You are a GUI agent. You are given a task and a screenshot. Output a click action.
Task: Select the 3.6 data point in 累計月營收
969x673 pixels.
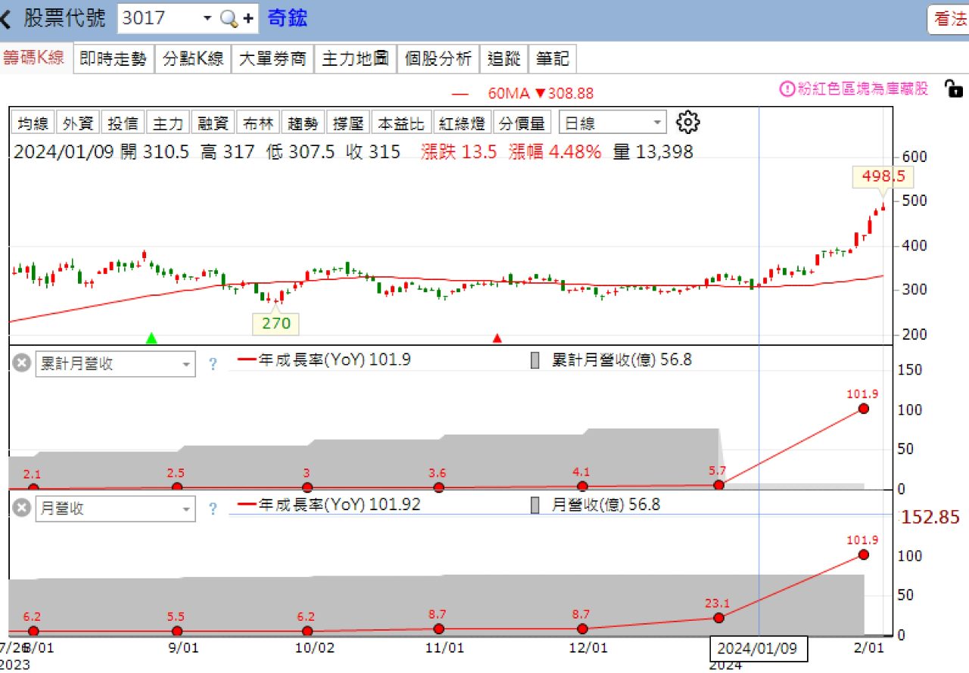438,487
